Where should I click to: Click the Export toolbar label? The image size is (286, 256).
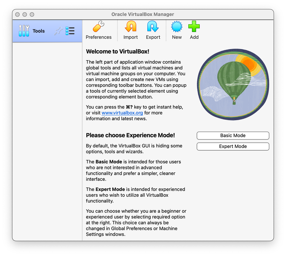(153, 37)
